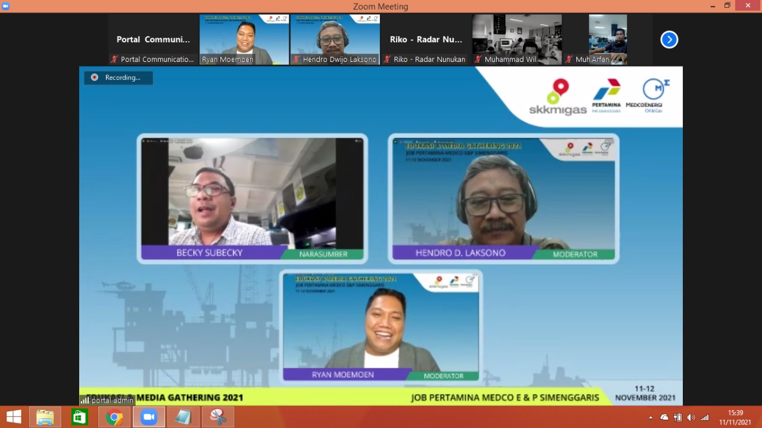Show hidden system tray icons

pos(651,417)
